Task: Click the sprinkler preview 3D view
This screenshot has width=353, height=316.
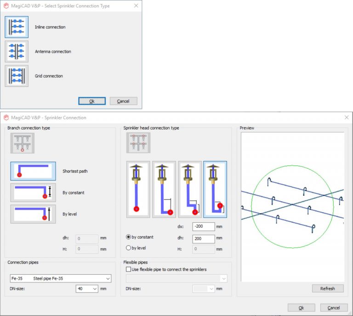Action: tap(292, 207)
